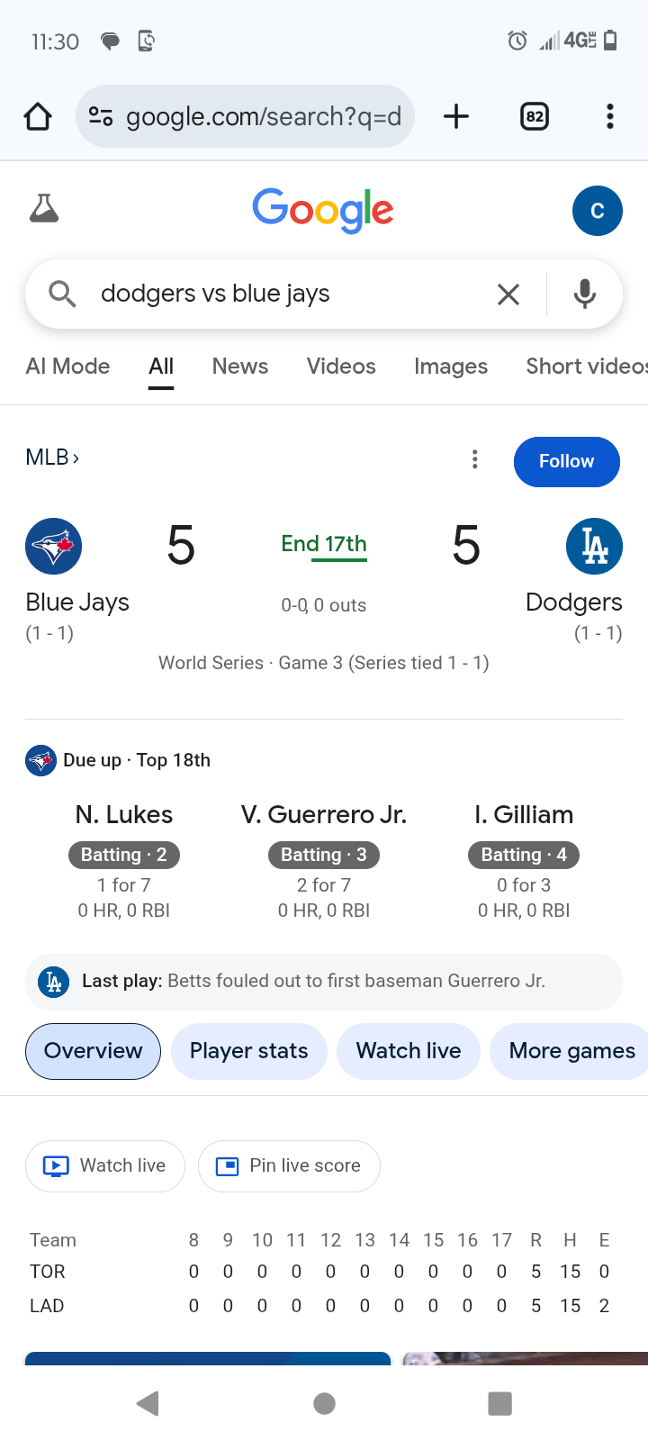Clear the search query with X
The width and height of the screenshot is (648, 1441).
point(508,294)
